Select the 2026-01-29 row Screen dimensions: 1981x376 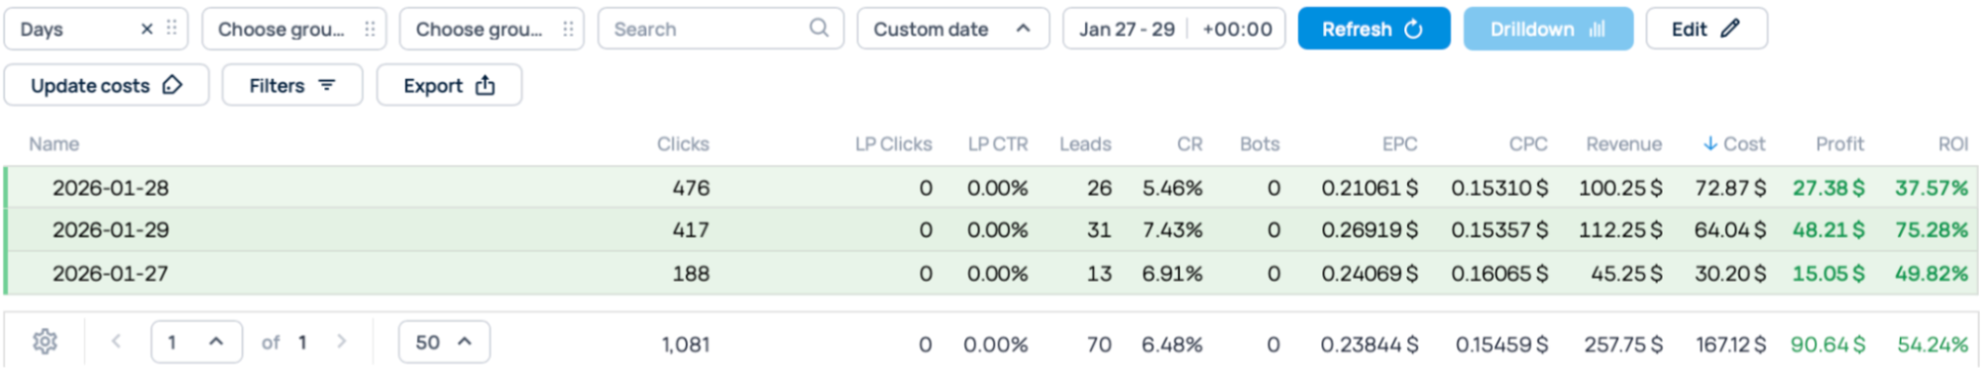tap(991, 230)
